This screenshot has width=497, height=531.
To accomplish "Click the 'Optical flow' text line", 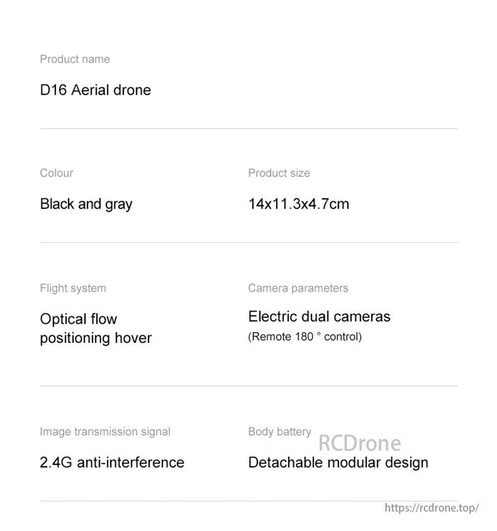I will click(79, 319).
